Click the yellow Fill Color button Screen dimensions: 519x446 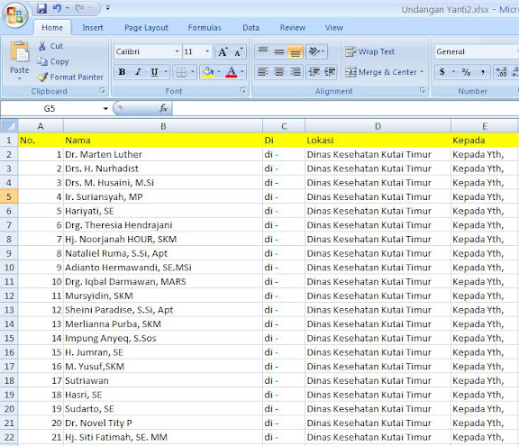(x=208, y=72)
